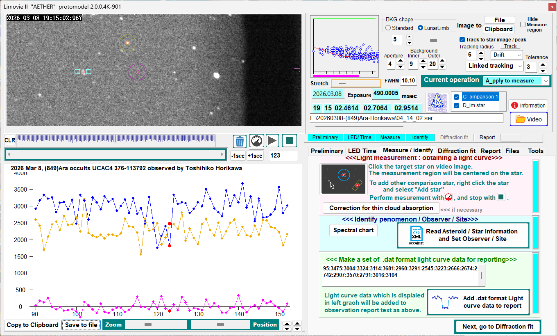This screenshot has height=336, width=557.
Task: Click the play video button
Action: [272, 141]
